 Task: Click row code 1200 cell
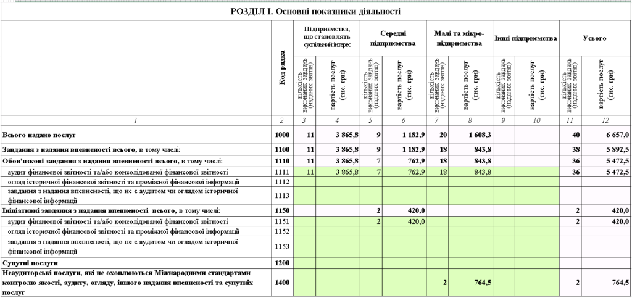(x=282, y=263)
